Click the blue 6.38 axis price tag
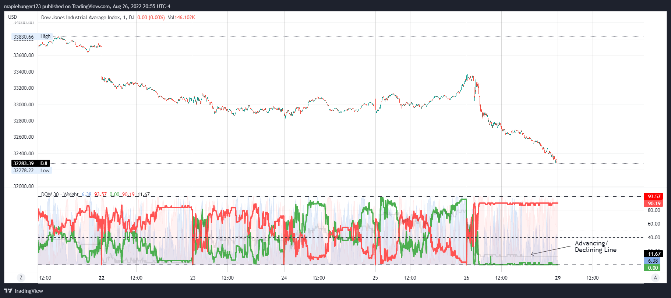 click(x=652, y=261)
